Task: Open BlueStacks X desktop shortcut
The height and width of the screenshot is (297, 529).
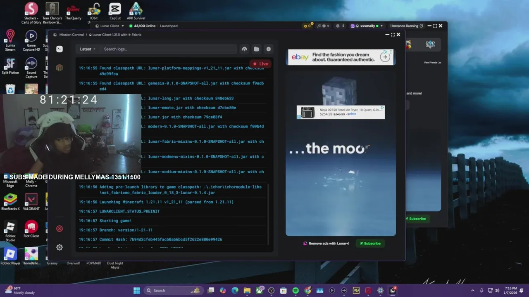Action: pyautogui.click(x=10, y=202)
